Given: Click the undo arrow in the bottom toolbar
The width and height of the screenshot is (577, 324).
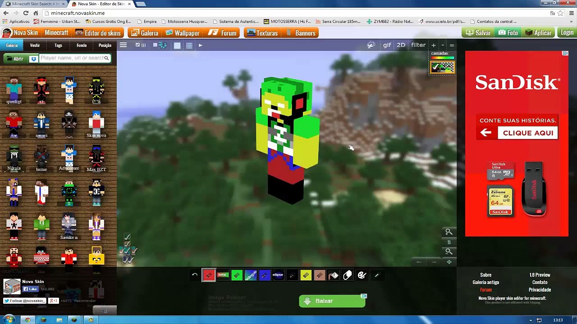Looking at the screenshot, I should pos(195,275).
